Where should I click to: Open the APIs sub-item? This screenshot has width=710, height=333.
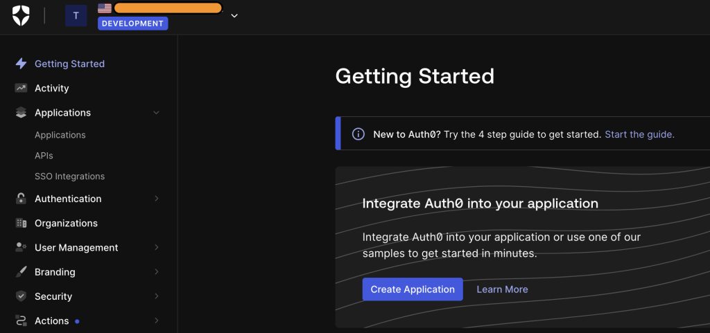point(44,156)
